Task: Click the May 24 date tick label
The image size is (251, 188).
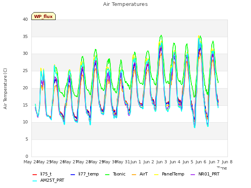Action: [x=31, y=162]
